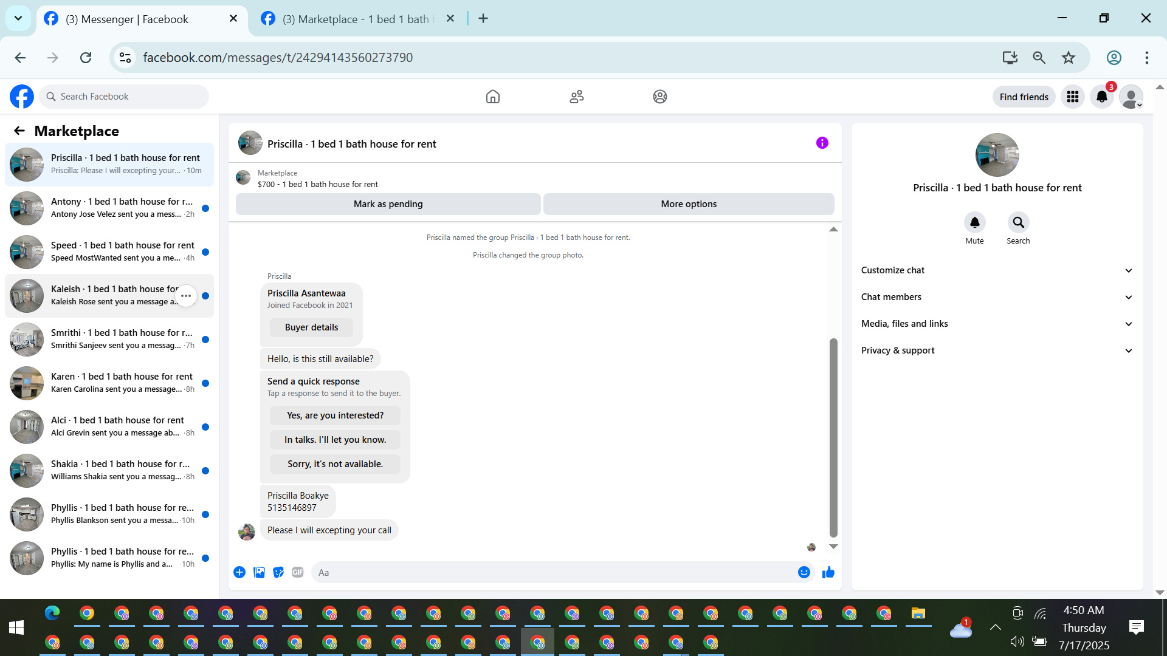The width and height of the screenshot is (1167, 656).
Task: Send a thumbs-up like
Action: 828,572
